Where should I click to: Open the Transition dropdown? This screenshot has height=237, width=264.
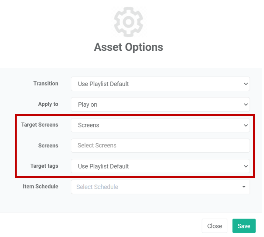click(x=160, y=84)
